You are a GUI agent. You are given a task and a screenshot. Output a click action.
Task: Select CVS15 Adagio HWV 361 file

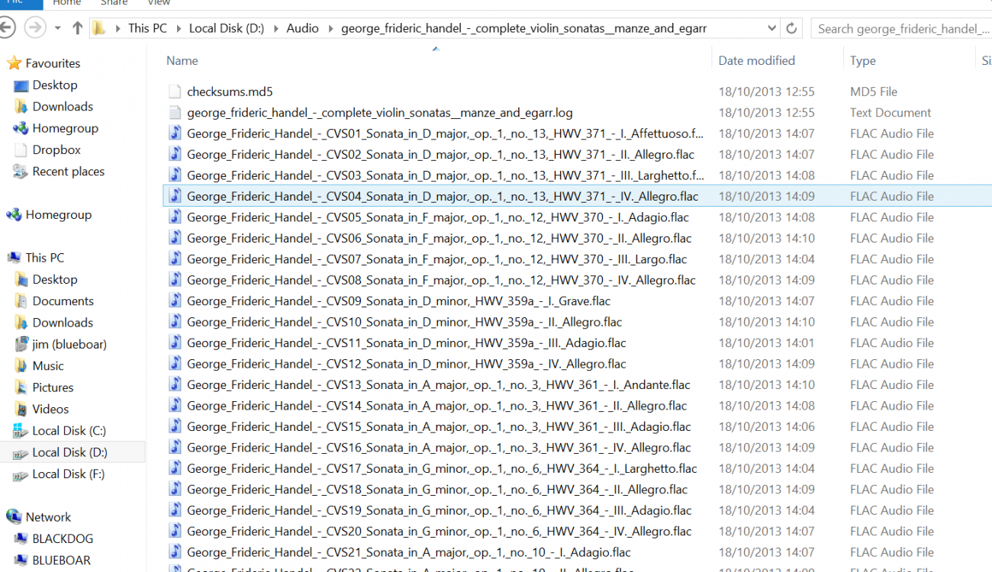[439, 427]
